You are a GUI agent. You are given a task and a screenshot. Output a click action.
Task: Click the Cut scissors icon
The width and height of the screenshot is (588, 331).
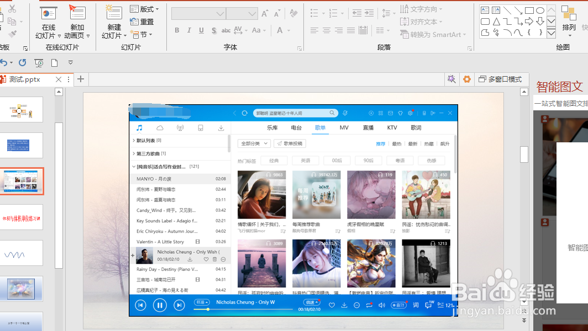point(12,8)
